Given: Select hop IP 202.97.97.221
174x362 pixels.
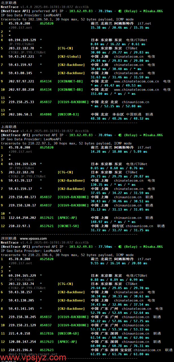Looking at the screenshot, I should (x=21, y=81).
